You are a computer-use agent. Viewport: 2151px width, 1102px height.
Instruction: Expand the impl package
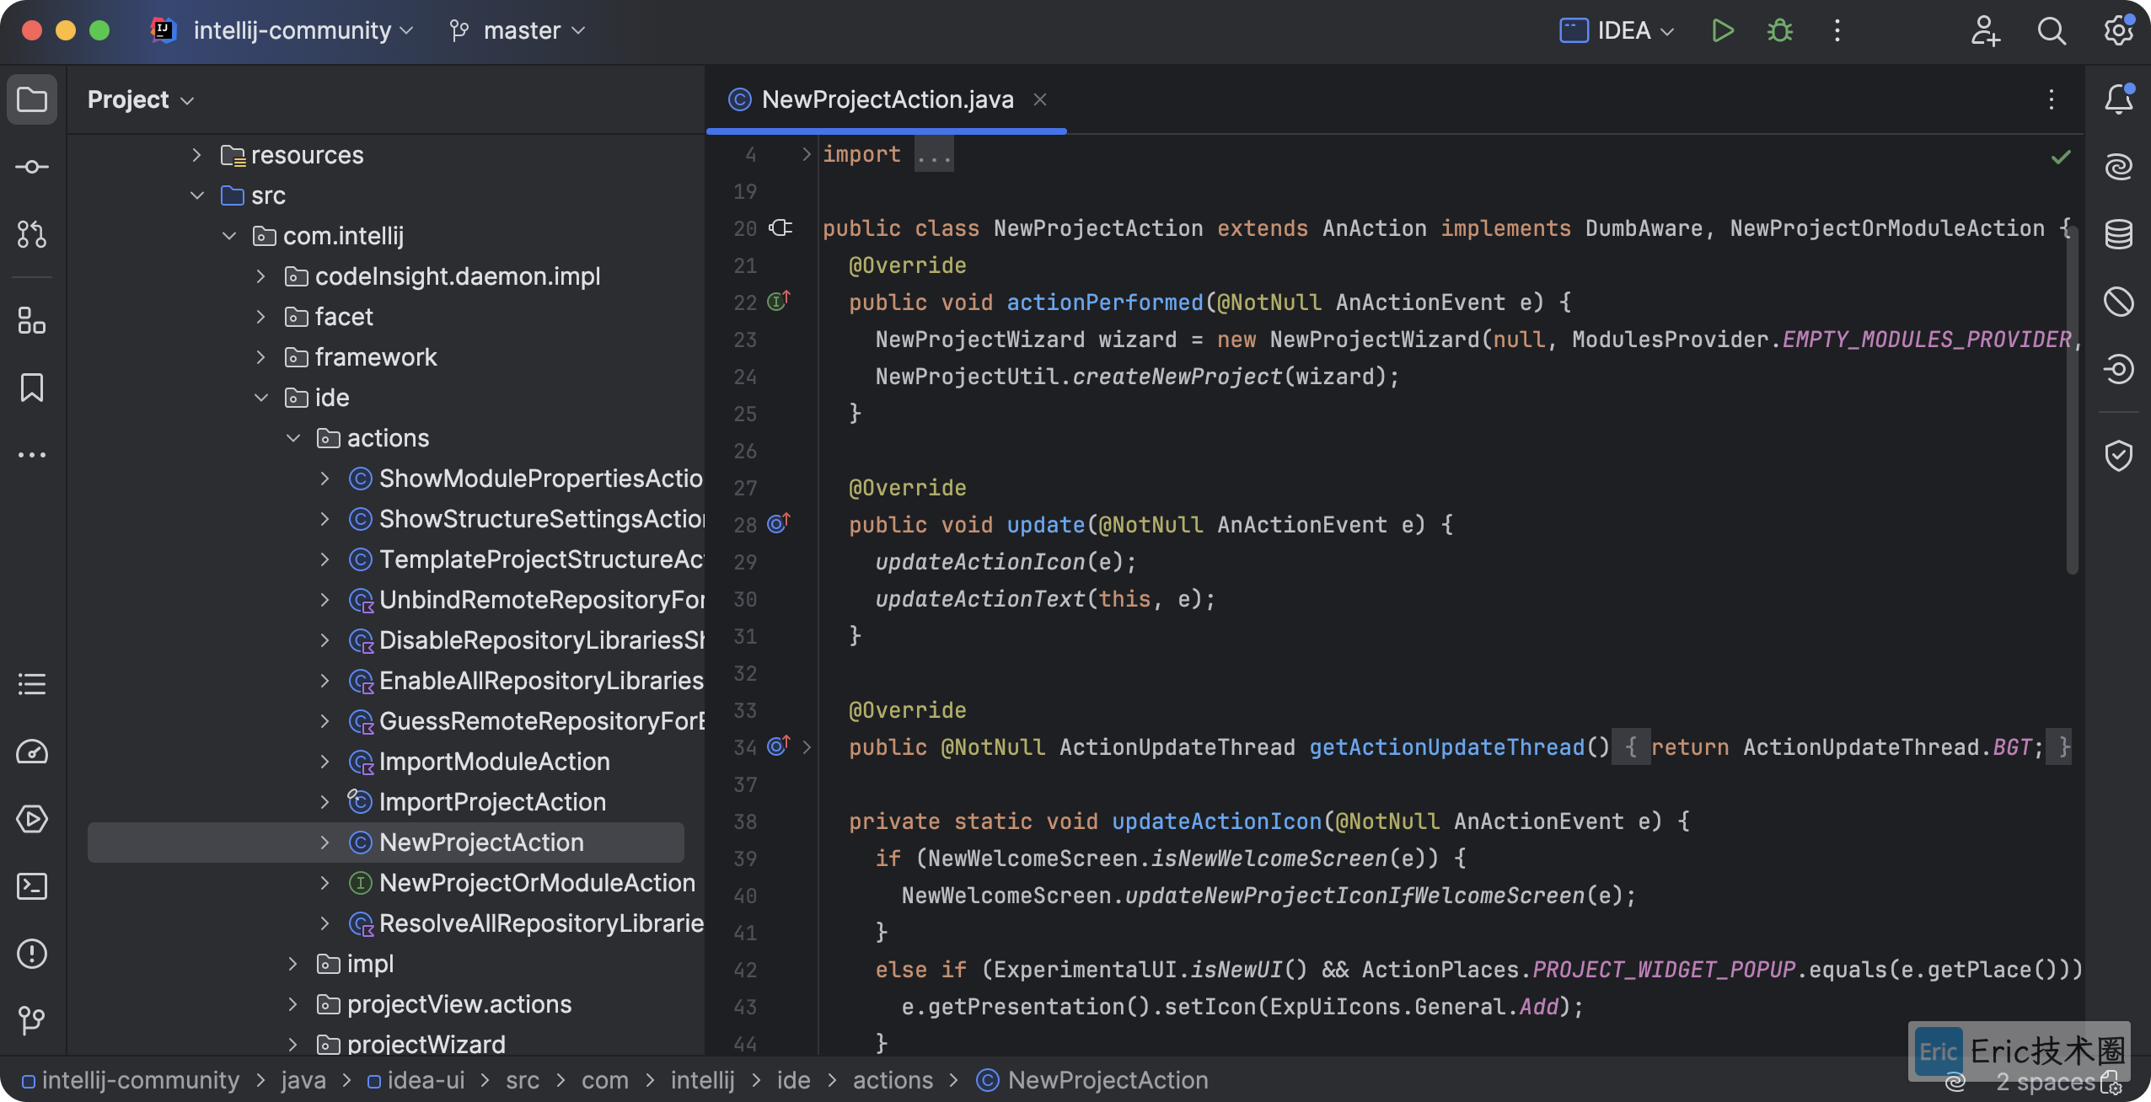pyautogui.click(x=292, y=964)
